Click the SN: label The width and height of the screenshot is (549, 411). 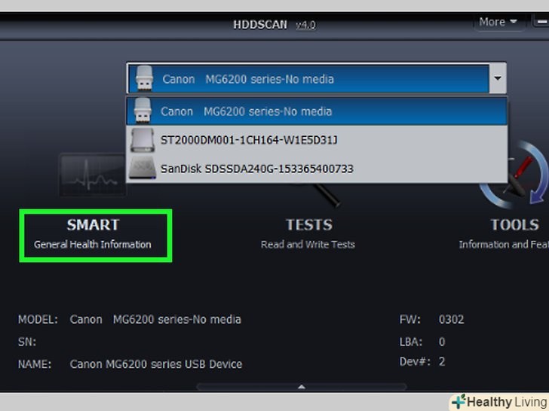[x=27, y=342]
